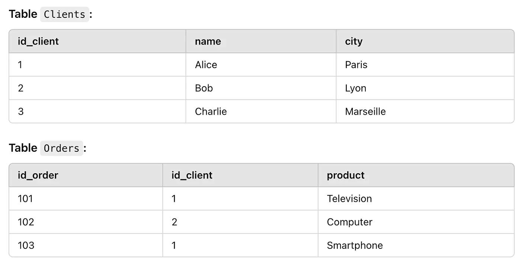Click the Paris city cell
Screen dimensions: 521x263
[x=425, y=65]
